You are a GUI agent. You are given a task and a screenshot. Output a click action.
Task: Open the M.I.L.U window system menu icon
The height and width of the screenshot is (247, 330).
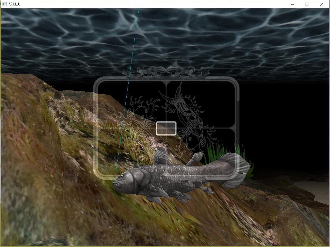click(x=4, y=4)
